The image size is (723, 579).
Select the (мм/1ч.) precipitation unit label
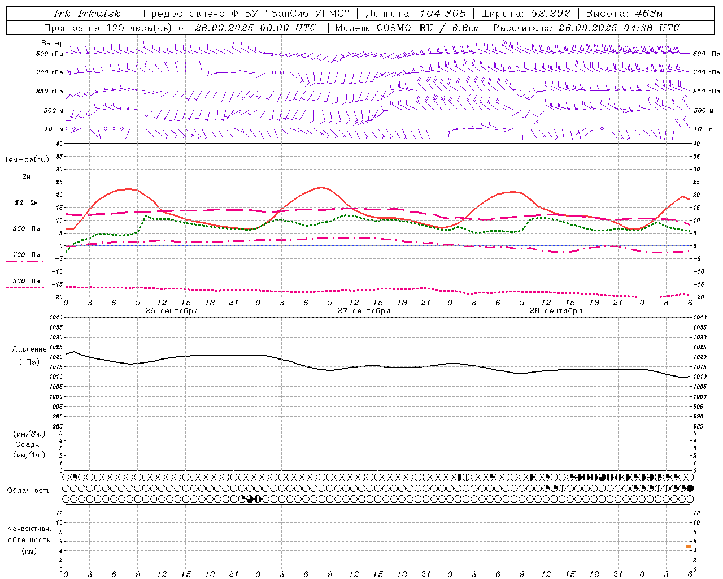[29, 455]
